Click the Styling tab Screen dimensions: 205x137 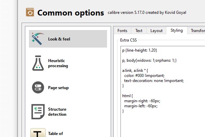coord(176,30)
